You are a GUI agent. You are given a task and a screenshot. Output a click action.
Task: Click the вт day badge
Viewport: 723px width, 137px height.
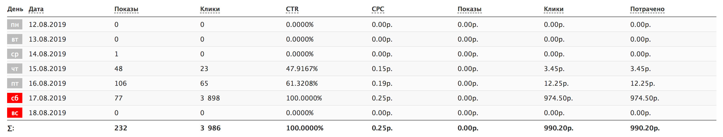14,39
